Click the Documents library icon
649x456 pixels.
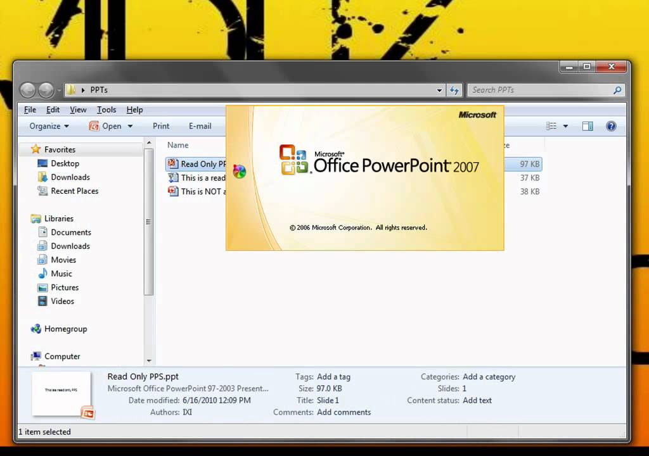(x=42, y=232)
